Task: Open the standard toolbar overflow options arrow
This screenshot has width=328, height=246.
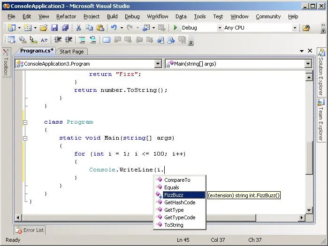Action: tap(323, 31)
